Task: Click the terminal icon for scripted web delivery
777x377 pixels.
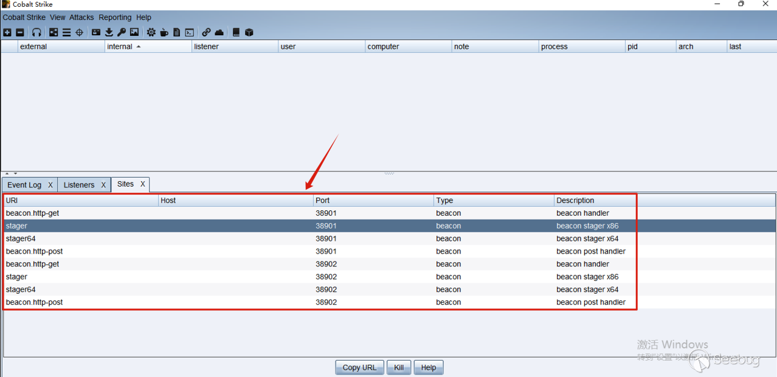Action: (190, 32)
